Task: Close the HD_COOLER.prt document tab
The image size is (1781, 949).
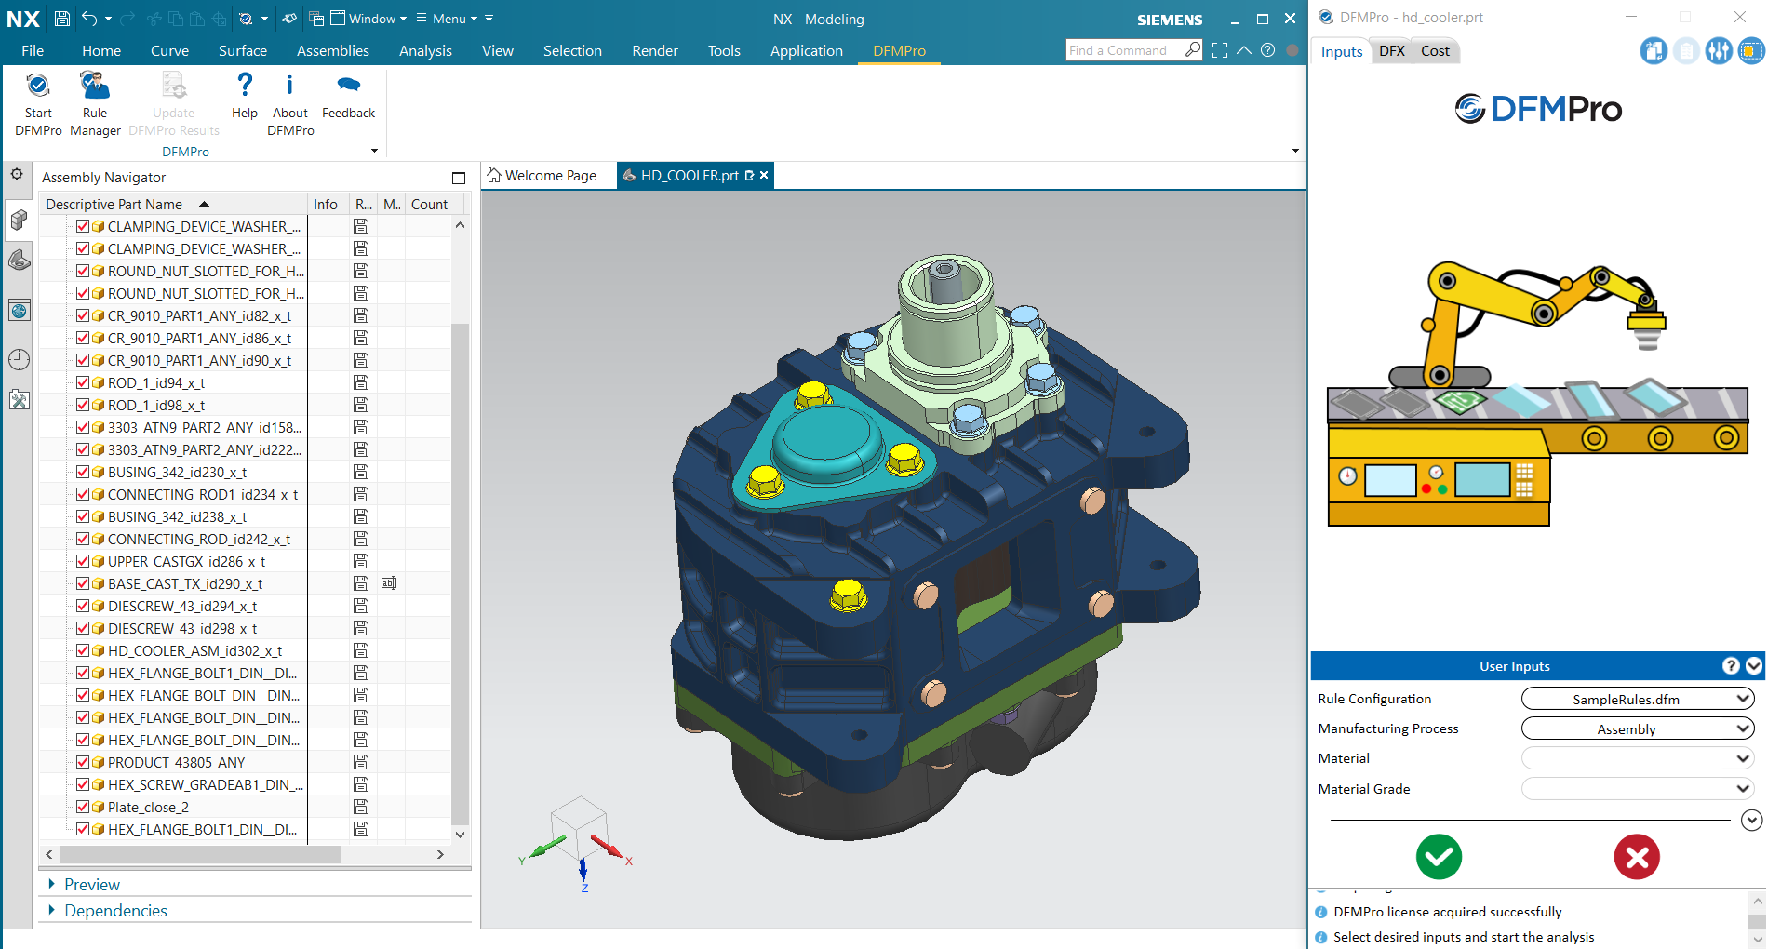Action: click(x=764, y=175)
